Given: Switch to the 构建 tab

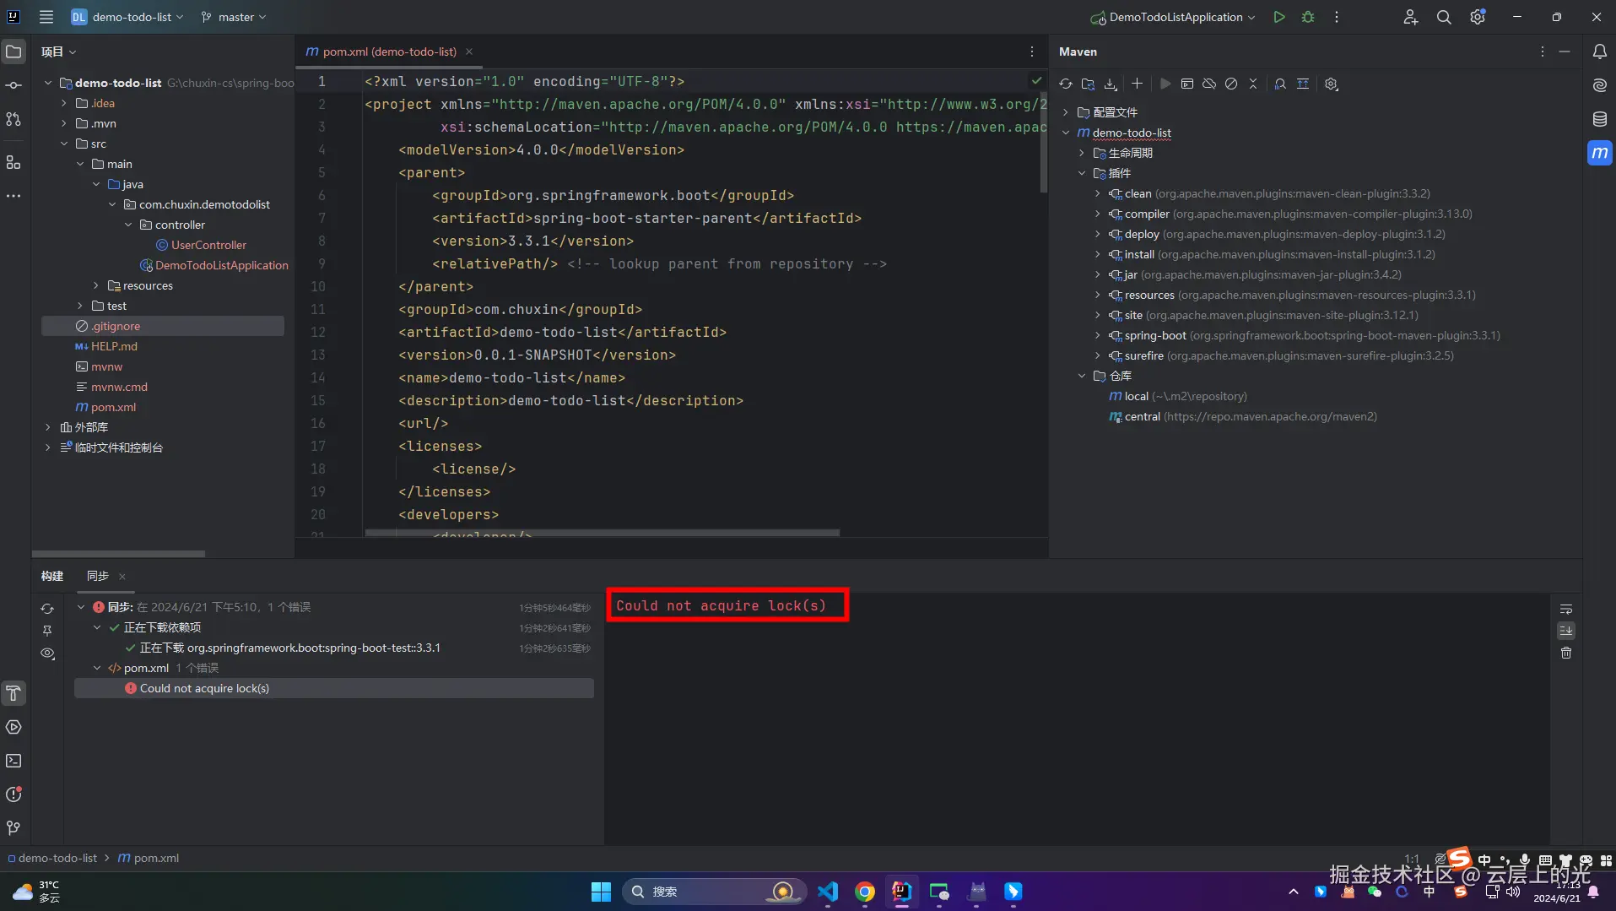Looking at the screenshot, I should (52, 576).
